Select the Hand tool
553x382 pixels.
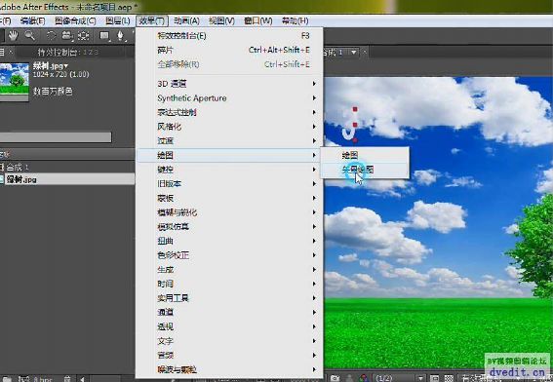coord(14,35)
